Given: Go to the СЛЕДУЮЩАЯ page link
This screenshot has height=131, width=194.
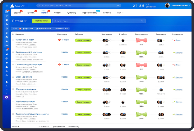Looking at the screenshot, I should click(x=74, y=127).
